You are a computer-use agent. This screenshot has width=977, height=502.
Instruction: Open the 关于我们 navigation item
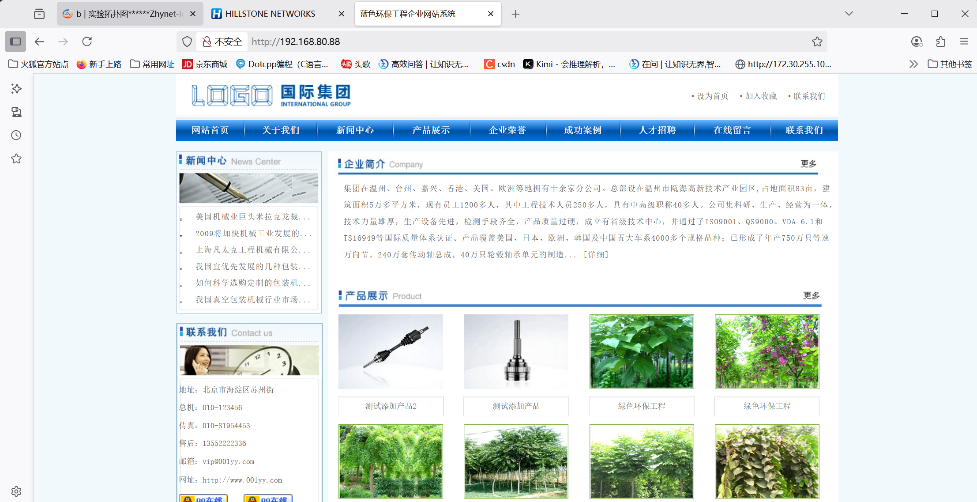click(x=281, y=130)
